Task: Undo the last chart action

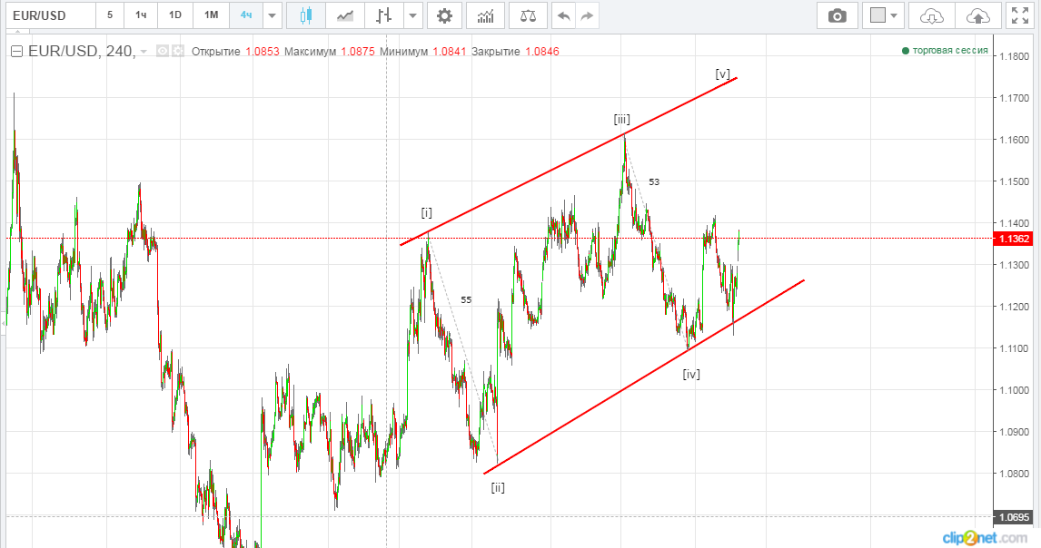Action: click(564, 15)
